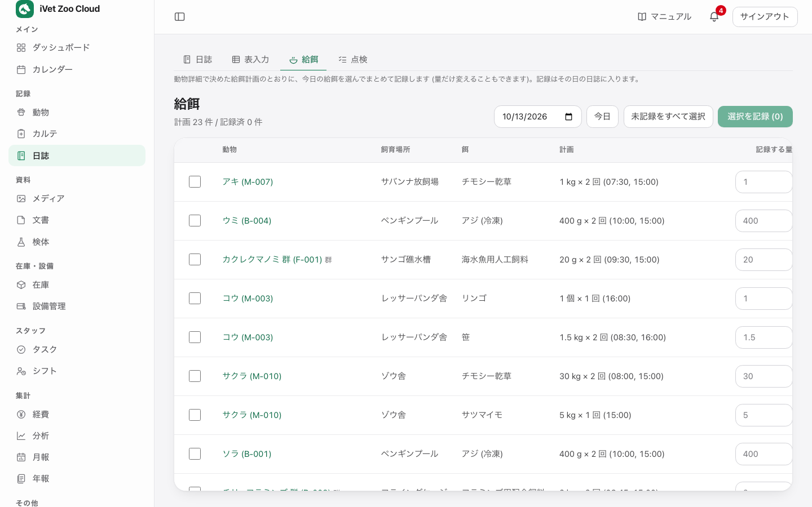Select the カクレクマノミ 群 (F-001) row checkbox
Image resolution: width=812 pixels, height=507 pixels.
pos(195,259)
